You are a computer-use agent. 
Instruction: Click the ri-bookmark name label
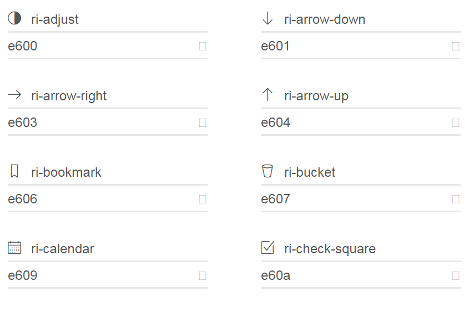[x=66, y=172]
